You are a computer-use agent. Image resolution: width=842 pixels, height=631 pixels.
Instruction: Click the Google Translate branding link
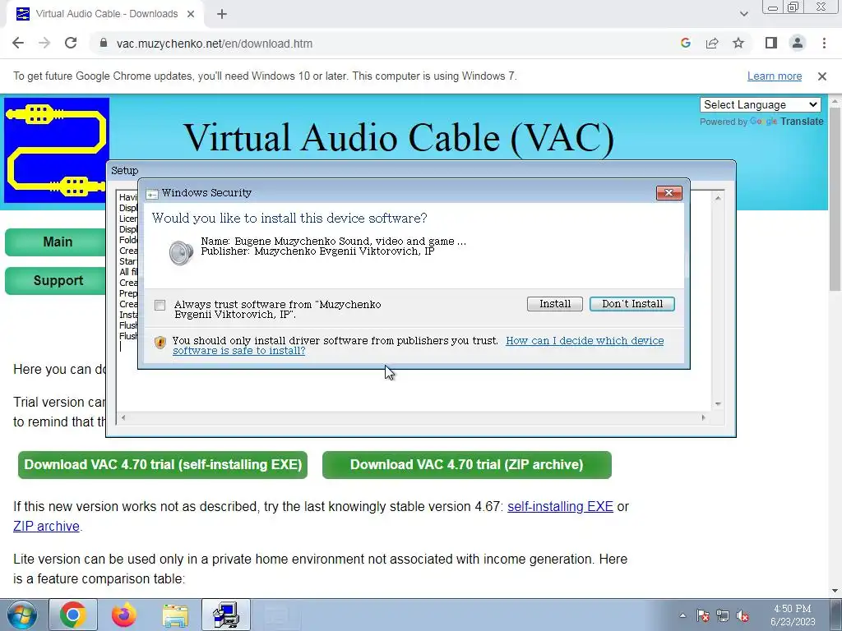tap(786, 122)
